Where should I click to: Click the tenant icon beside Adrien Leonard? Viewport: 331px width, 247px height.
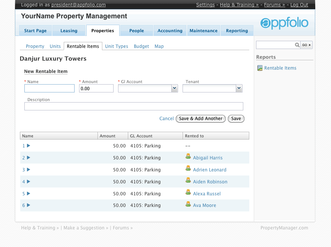point(188,168)
